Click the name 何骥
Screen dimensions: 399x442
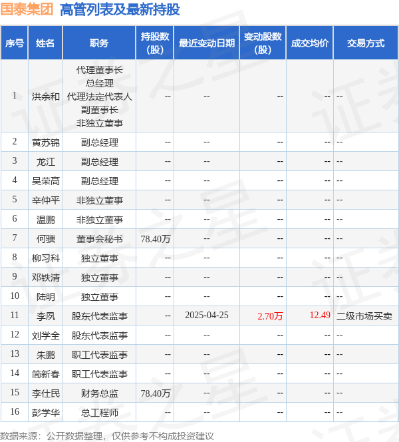pos(46,239)
